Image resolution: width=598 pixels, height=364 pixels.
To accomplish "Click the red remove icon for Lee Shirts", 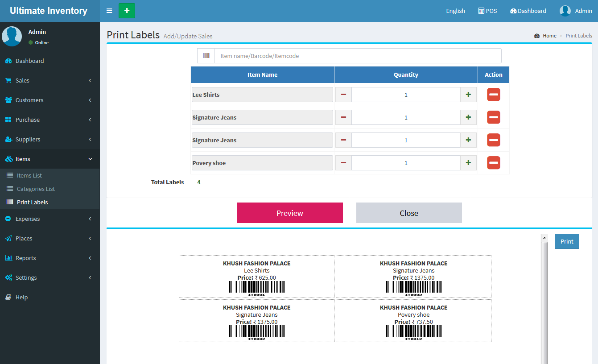I will coord(493,95).
